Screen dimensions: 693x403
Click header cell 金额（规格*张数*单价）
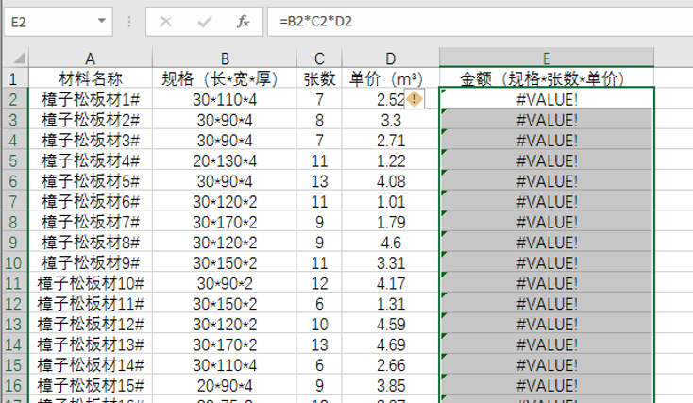547,78
